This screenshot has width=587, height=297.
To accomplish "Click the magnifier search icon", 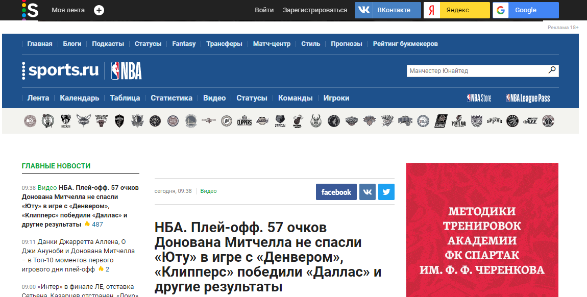I will [x=552, y=70].
